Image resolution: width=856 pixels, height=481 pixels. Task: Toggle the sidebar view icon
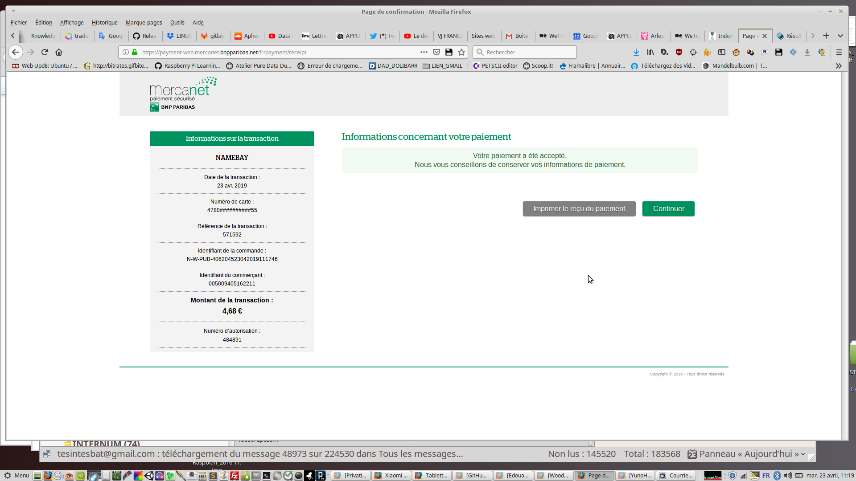pos(722,52)
